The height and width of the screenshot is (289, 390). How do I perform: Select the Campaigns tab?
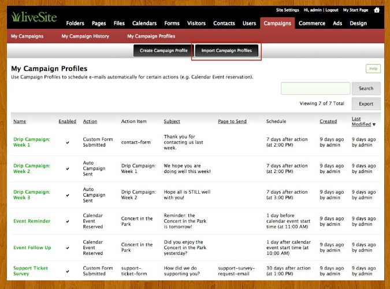click(x=277, y=23)
